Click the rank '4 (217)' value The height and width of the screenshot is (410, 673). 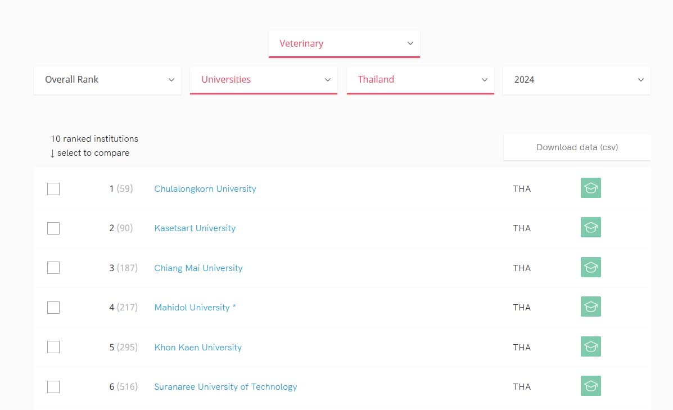pyautogui.click(x=124, y=308)
